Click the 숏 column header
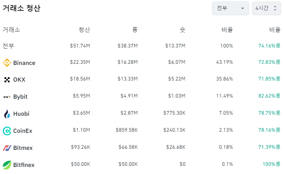The image size is (284, 174). 182,30
